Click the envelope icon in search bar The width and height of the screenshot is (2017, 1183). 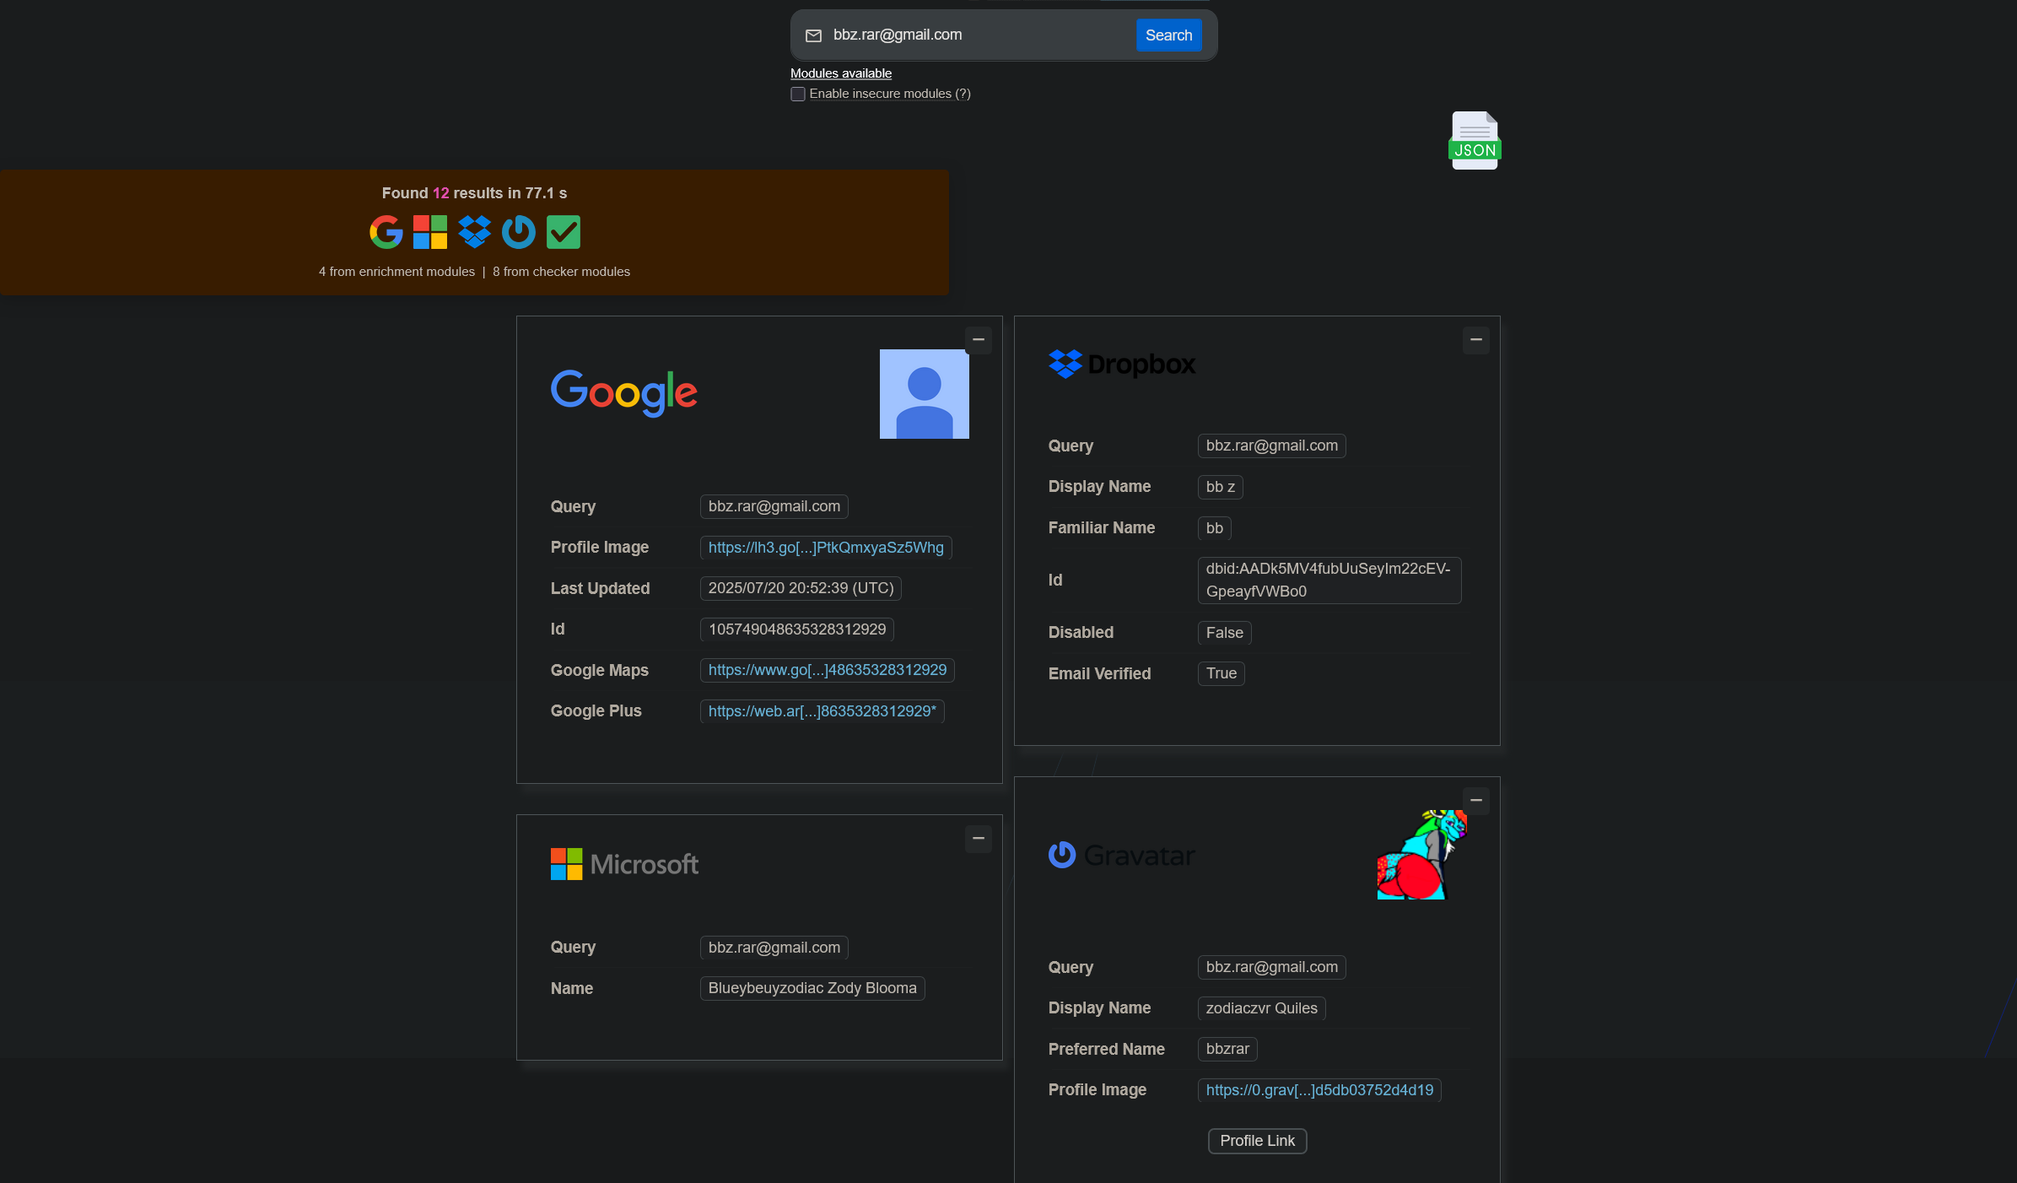(813, 35)
